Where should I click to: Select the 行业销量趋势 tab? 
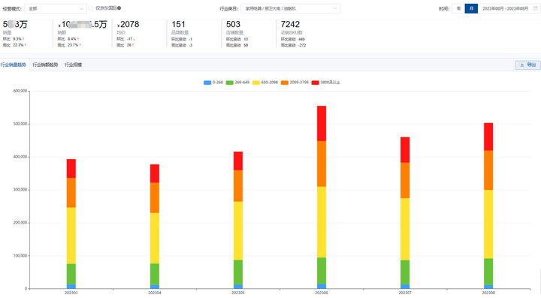coord(13,65)
